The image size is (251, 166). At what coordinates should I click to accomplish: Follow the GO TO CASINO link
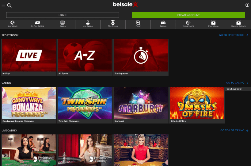235,83
